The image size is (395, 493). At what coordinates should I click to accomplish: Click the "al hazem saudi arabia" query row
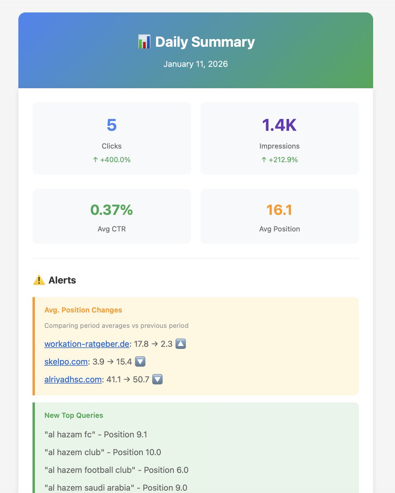[x=116, y=487]
